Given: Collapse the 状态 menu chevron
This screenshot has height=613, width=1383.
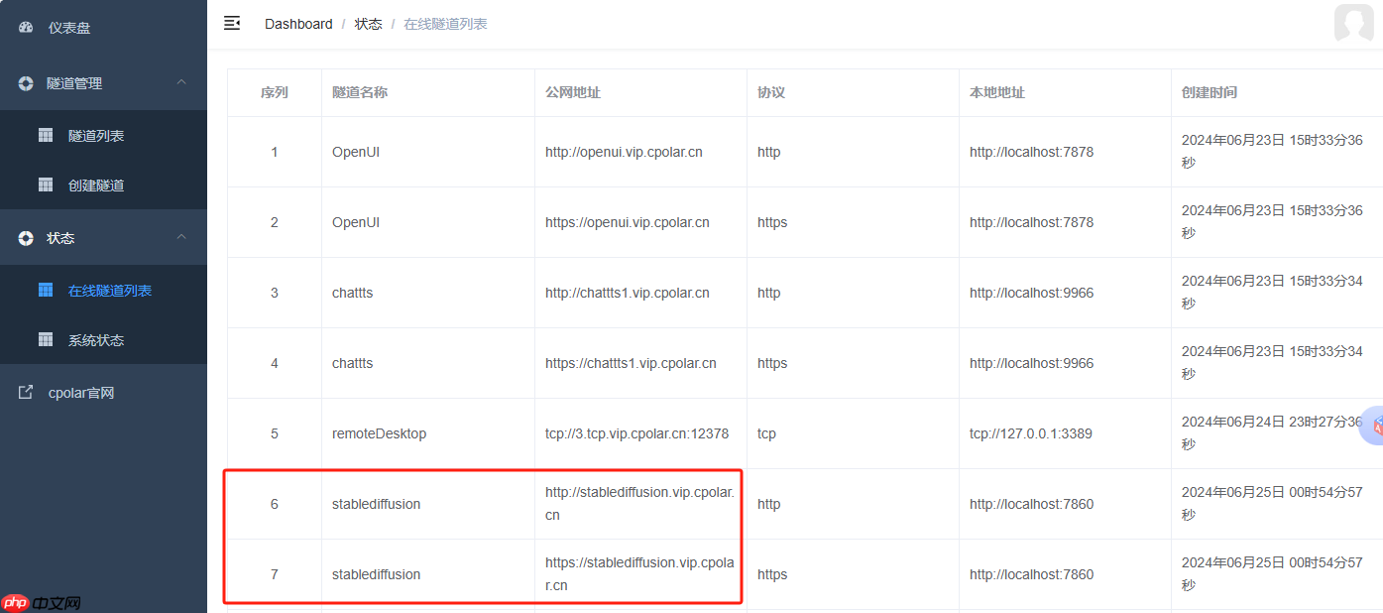Looking at the screenshot, I should point(181,237).
